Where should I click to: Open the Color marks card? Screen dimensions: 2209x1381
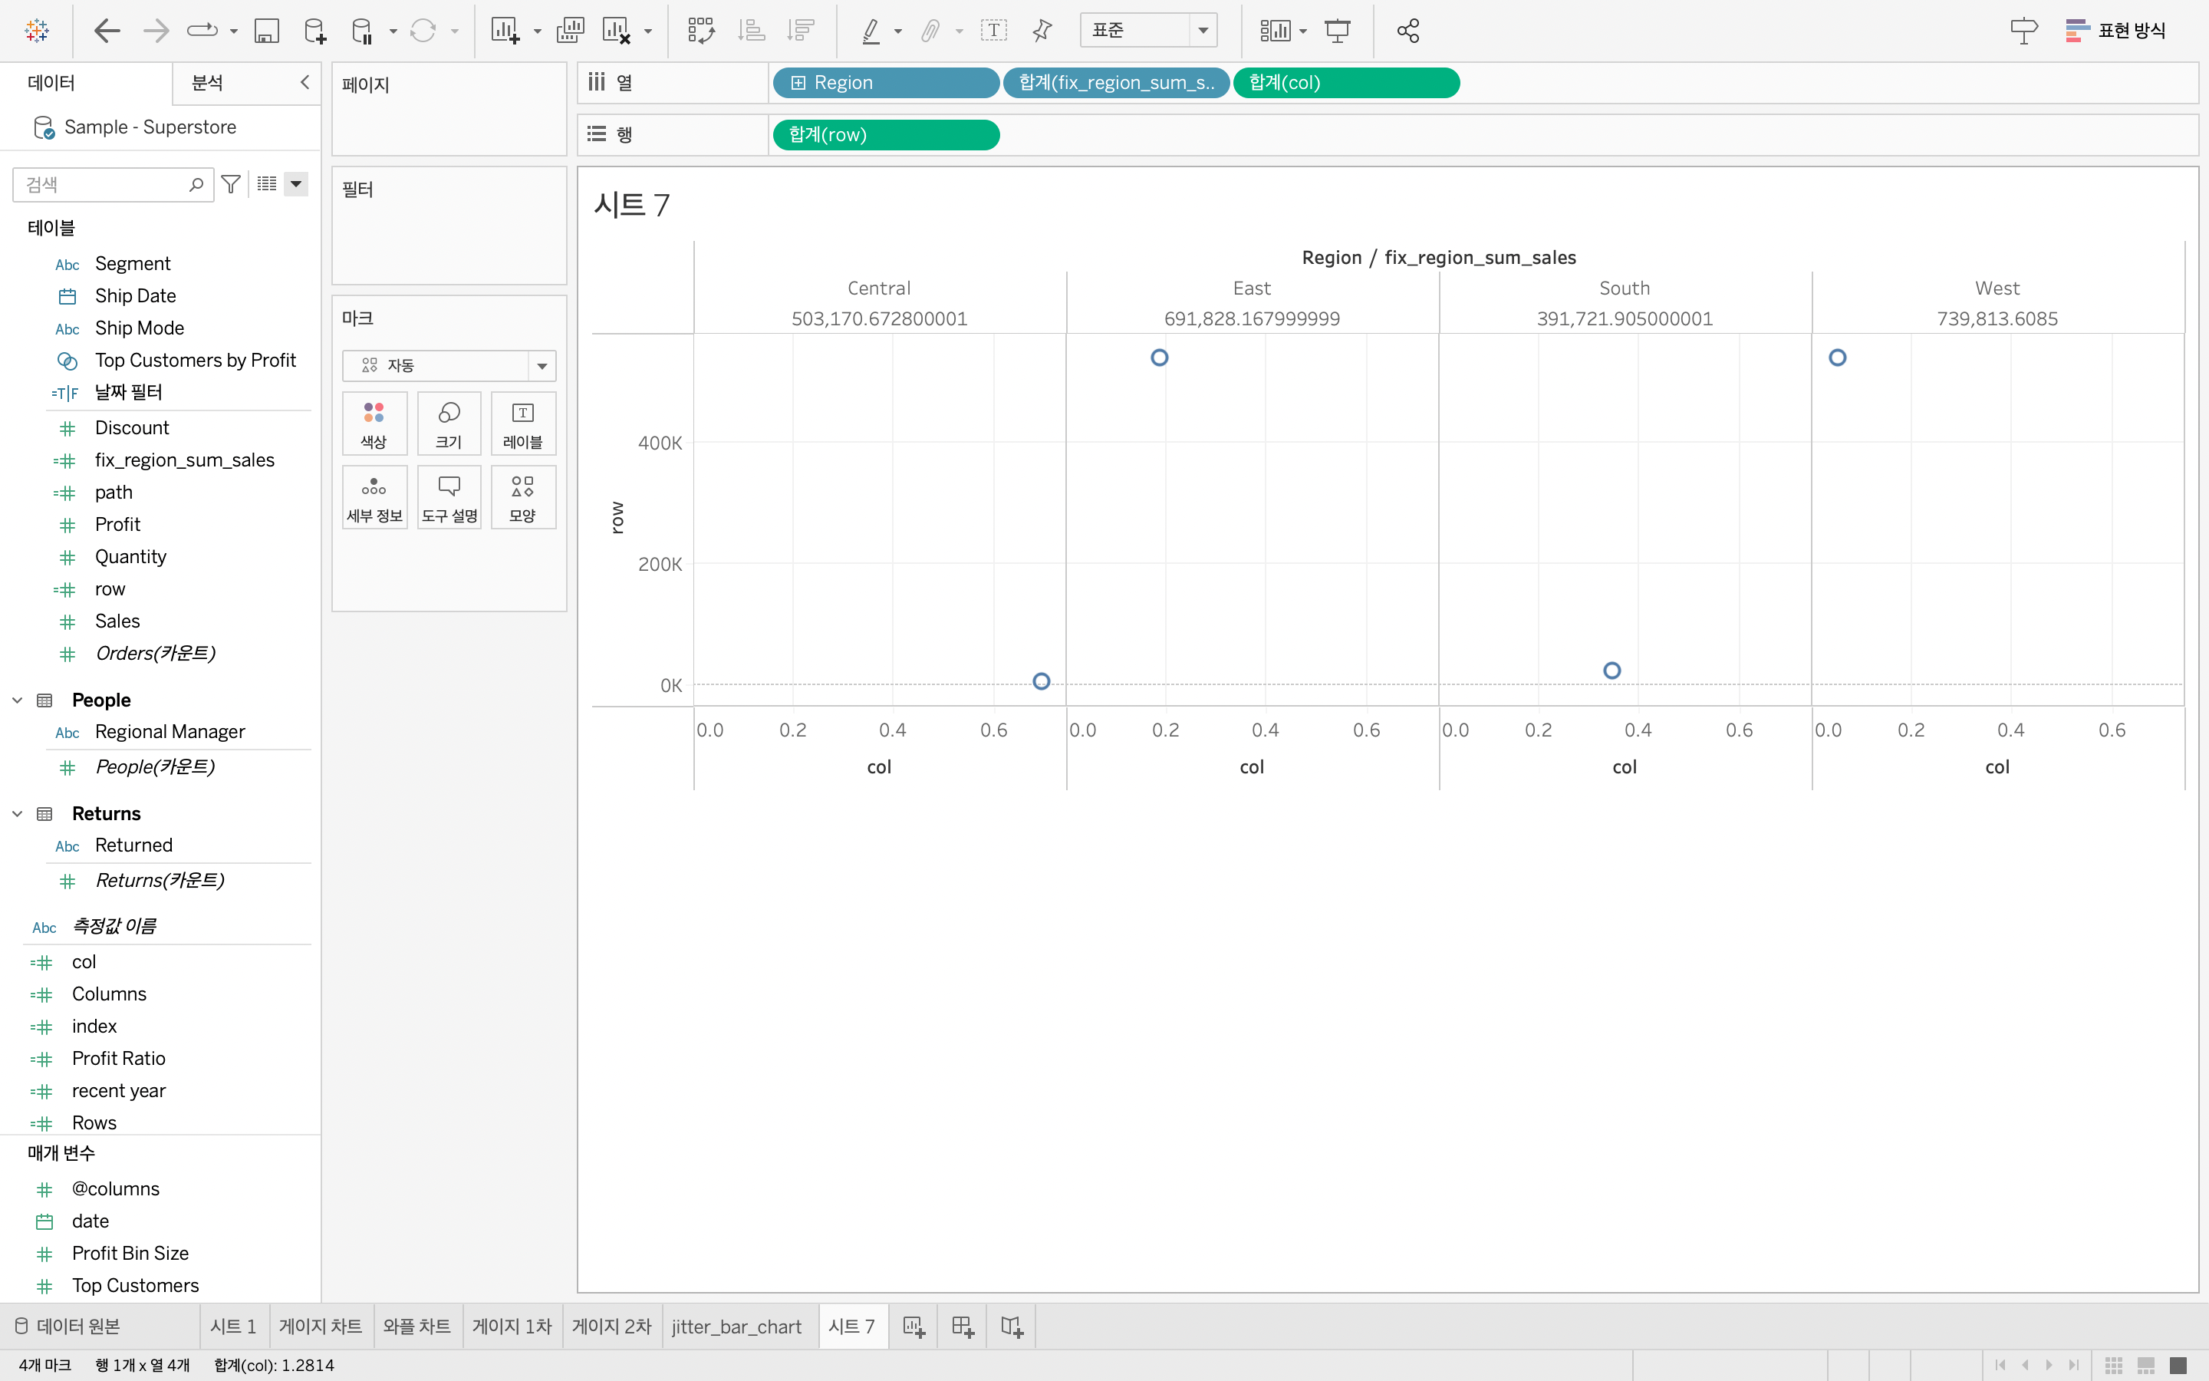coord(374,424)
